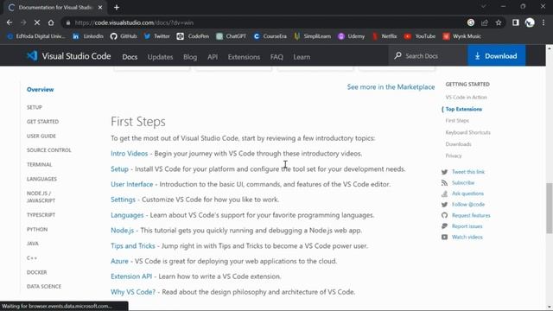The image size is (553, 311).
Task: Toggle the browser side panel icon
Action: click(516, 22)
